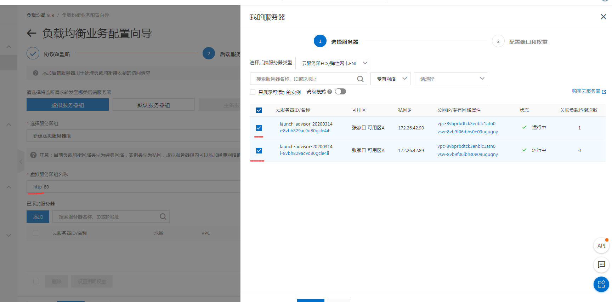The height and width of the screenshot is (302, 612).
Task: Click the back arrow beside 负载均衡业务配置向导
Action: click(32, 34)
